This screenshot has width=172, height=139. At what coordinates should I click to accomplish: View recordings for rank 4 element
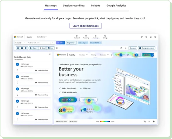click(42, 107)
